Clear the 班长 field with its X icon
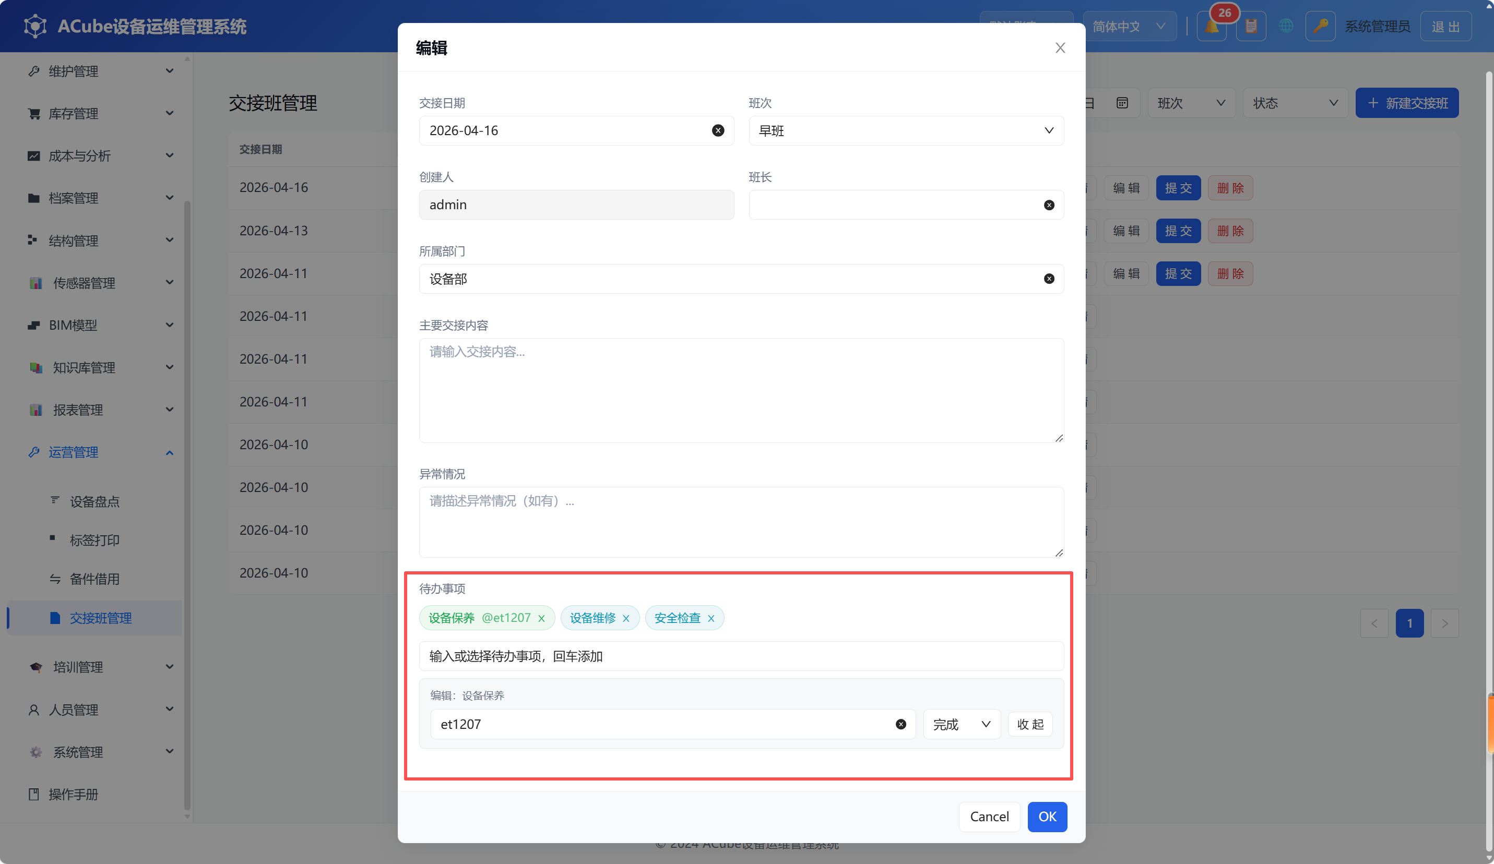The height and width of the screenshot is (864, 1494). (x=1049, y=205)
